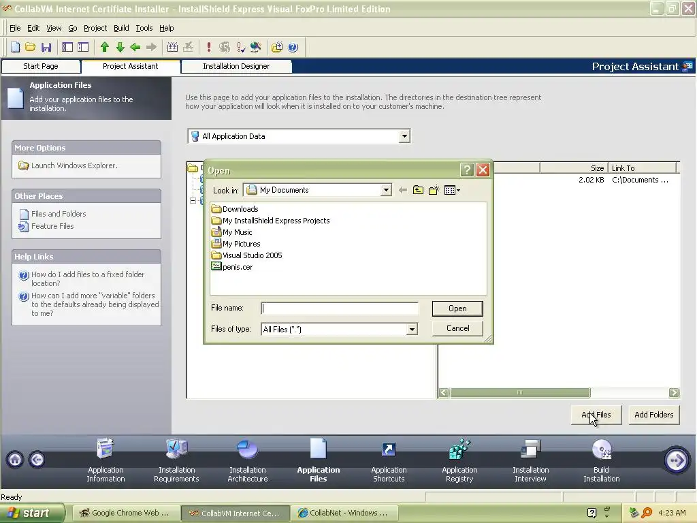Click the green Move Up arrow icon
The height and width of the screenshot is (523, 697).
[105, 47]
